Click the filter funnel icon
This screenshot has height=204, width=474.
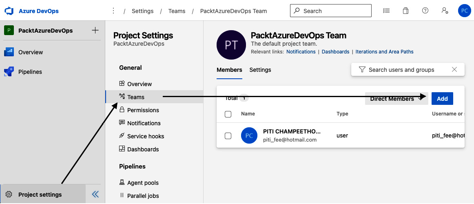362,69
